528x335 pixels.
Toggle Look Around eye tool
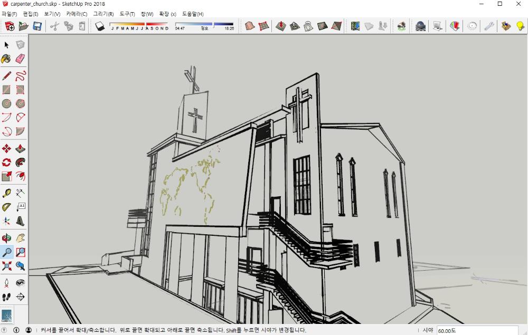20,283
